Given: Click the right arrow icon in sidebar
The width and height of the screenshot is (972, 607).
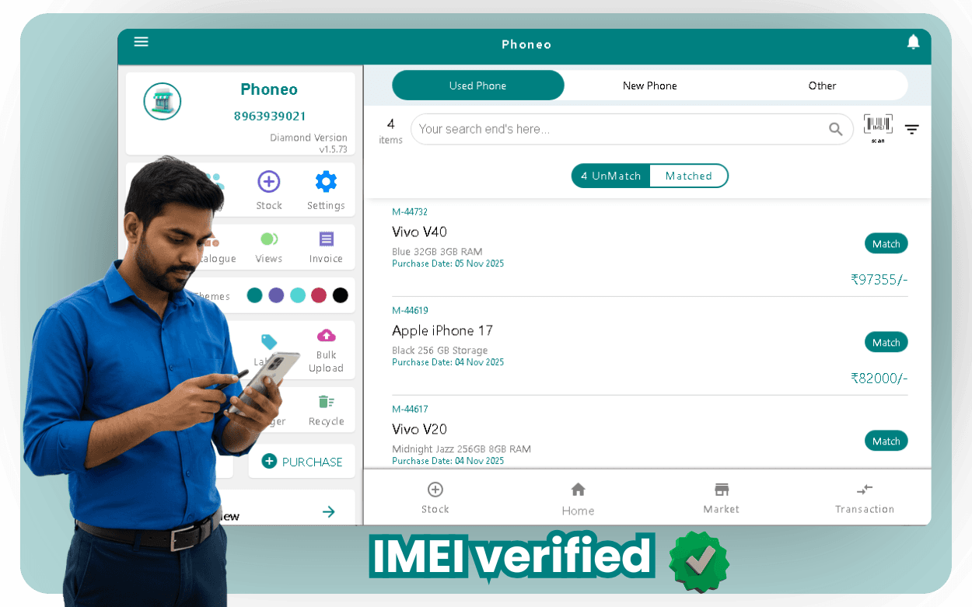Looking at the screenshot, I should 329,511.
